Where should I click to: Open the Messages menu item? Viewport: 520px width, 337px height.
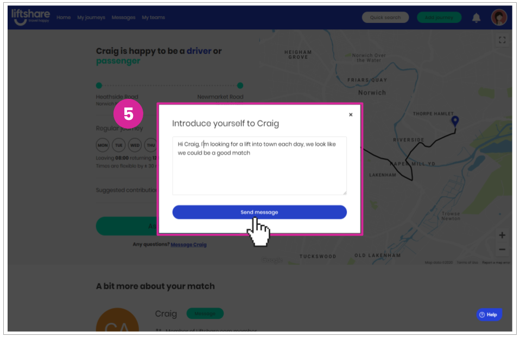click(123, 17)
